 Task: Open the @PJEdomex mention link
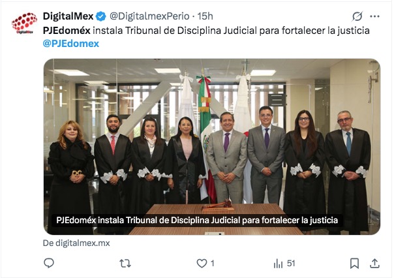point(71,44)
